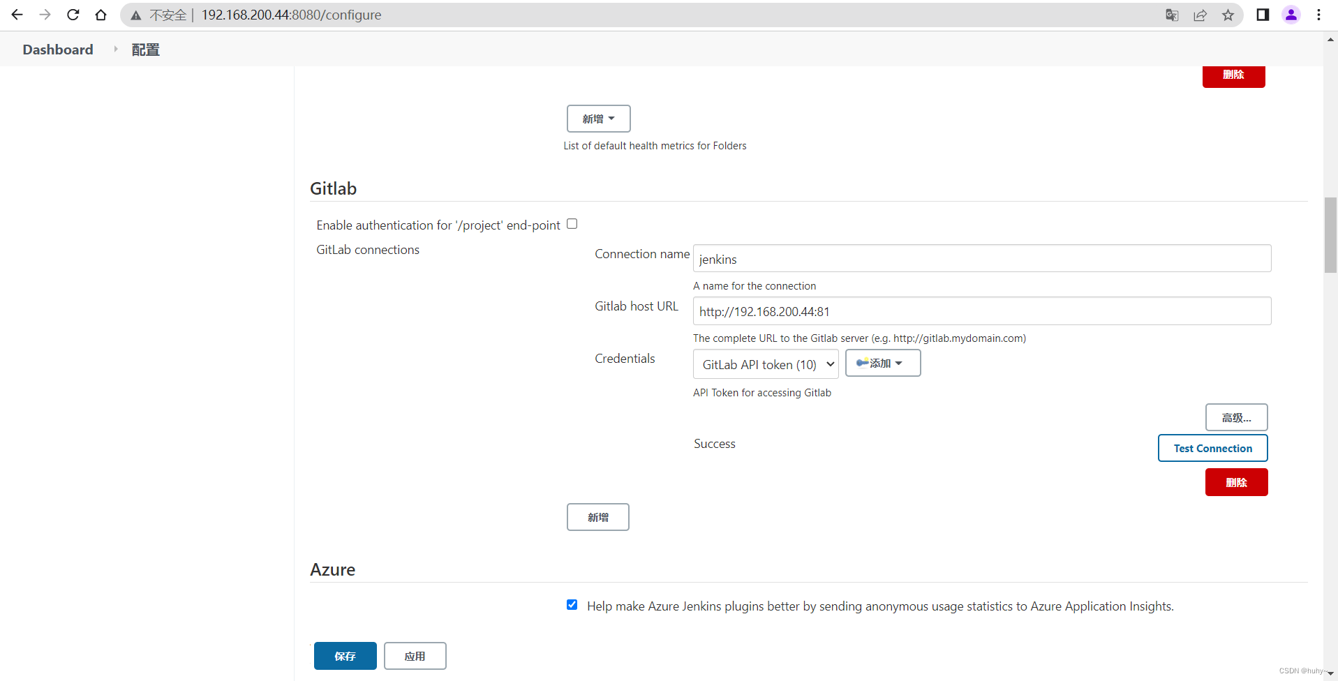Click the Test Connection button
1338x681 pixels.
click(1212, 447)
